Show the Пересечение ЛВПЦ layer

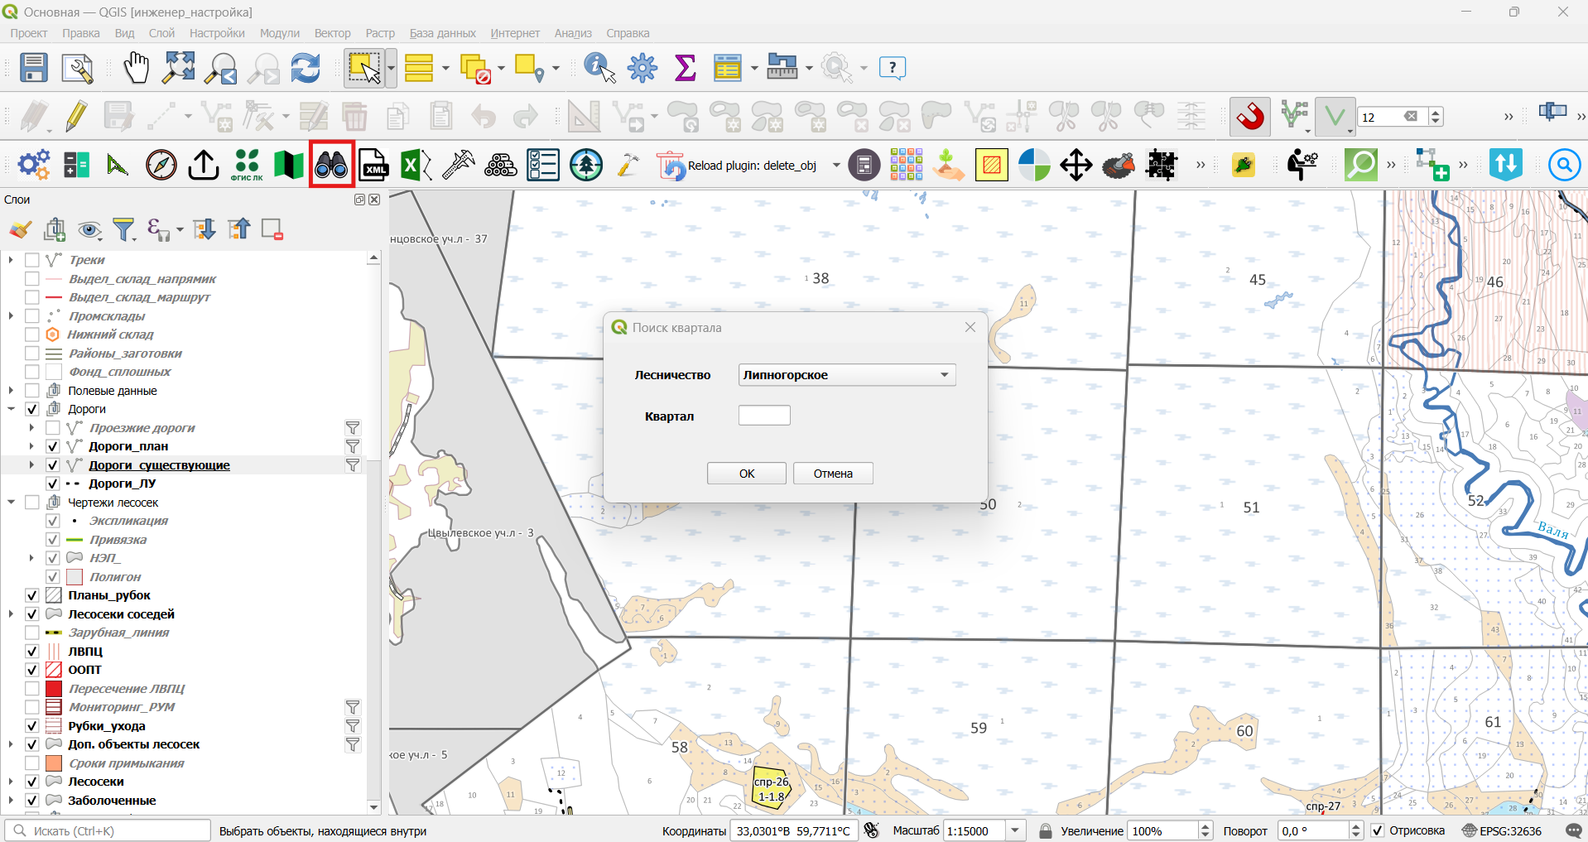click(x=32, y=689)
